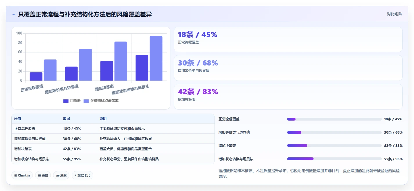414x191 pixels.
Task: Click the progress bar for 正常流程覆盖
Action: coord(334,119)
